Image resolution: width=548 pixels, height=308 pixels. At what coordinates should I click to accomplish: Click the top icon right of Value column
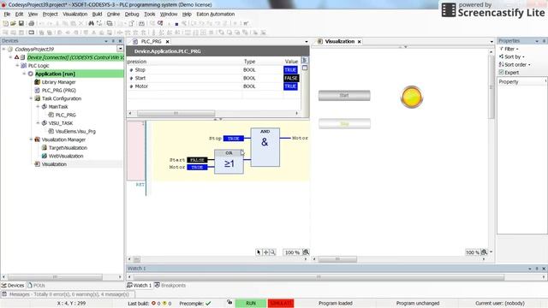coord(305,60)
